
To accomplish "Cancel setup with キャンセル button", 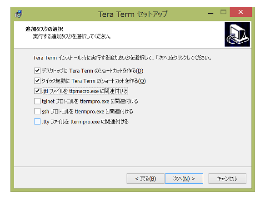I will tap(227, 178).
